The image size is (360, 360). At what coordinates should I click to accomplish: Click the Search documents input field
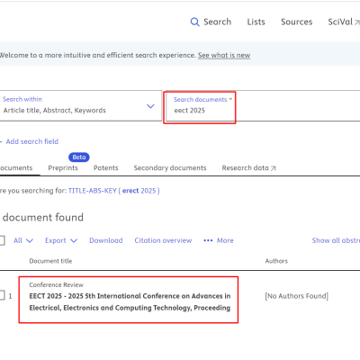(263, 106)
